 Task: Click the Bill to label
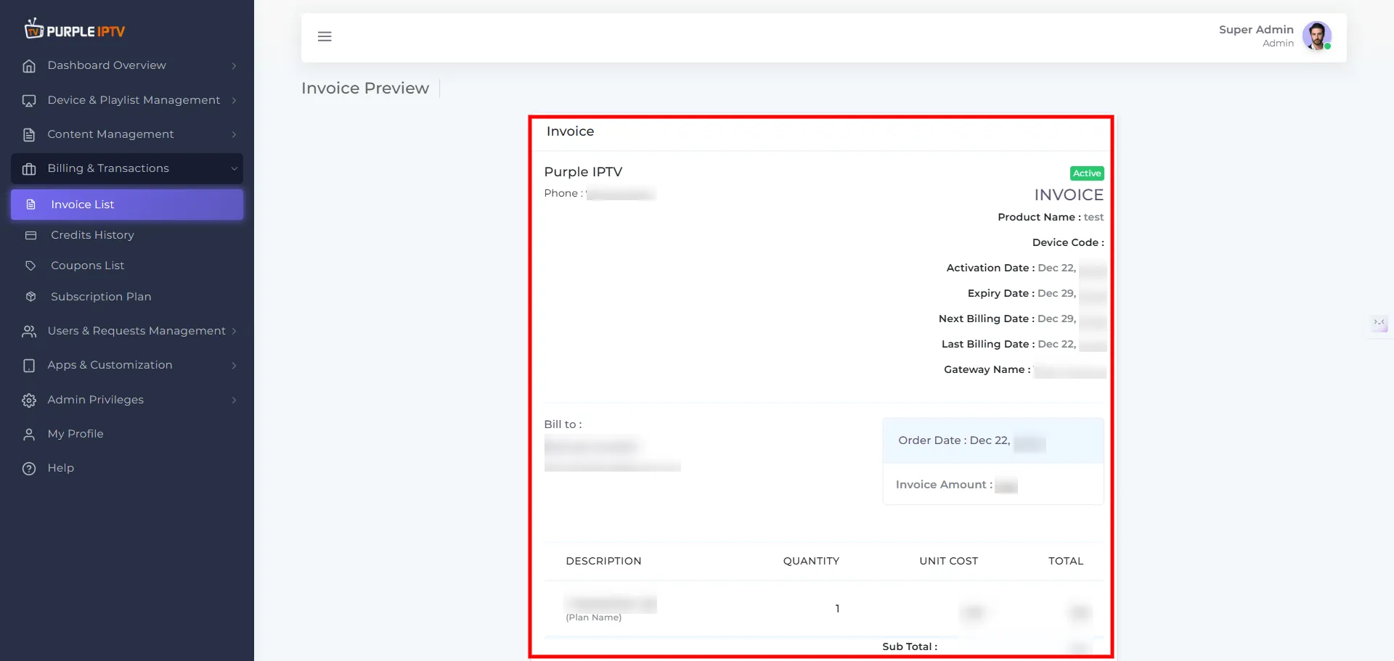563,424
